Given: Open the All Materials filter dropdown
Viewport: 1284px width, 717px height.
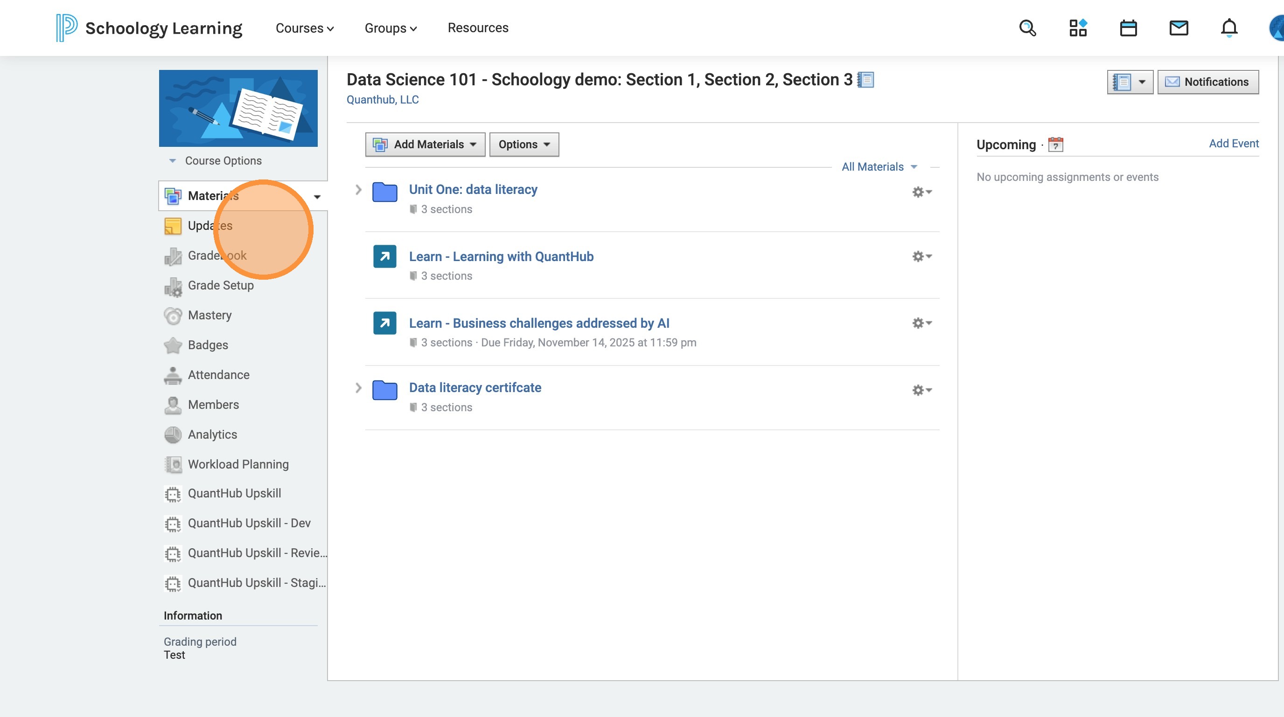Looking at the screenshot, I should pyautogui.click(x=879, y=167).
